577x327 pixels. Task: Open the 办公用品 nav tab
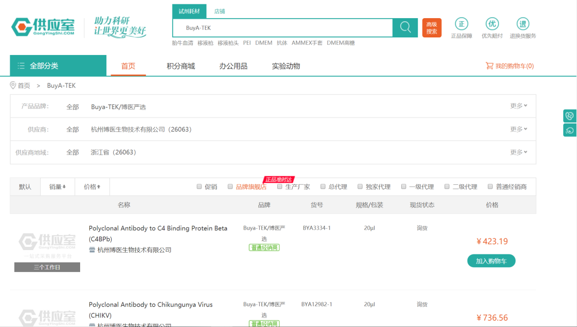pyautogui.click(x=233, y=66)
